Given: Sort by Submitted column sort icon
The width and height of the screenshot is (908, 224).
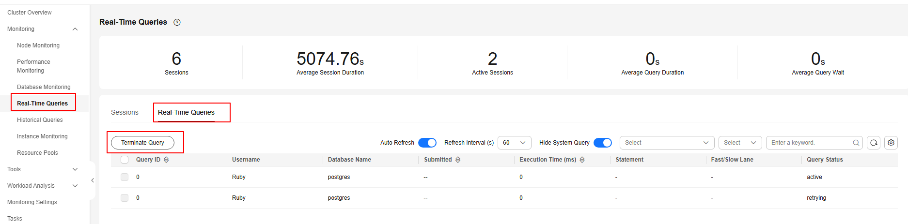Looking at the screenshot, I should (x=458, y=160).
